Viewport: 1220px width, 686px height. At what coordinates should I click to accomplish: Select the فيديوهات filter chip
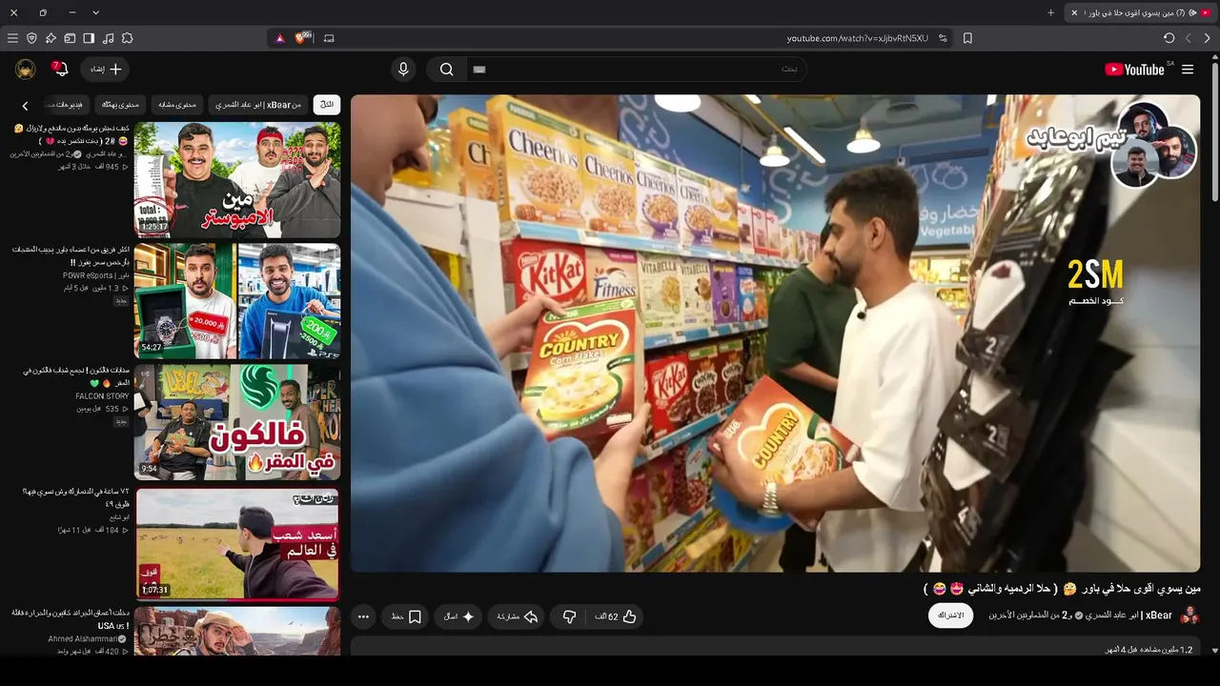click(65, 105)
